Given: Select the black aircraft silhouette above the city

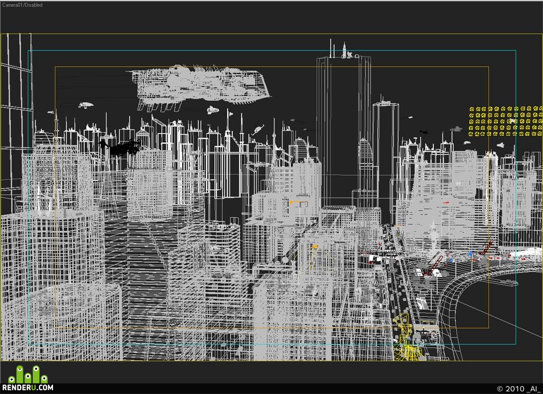Looking at the screenshot, I should click(x=120, y=147).
